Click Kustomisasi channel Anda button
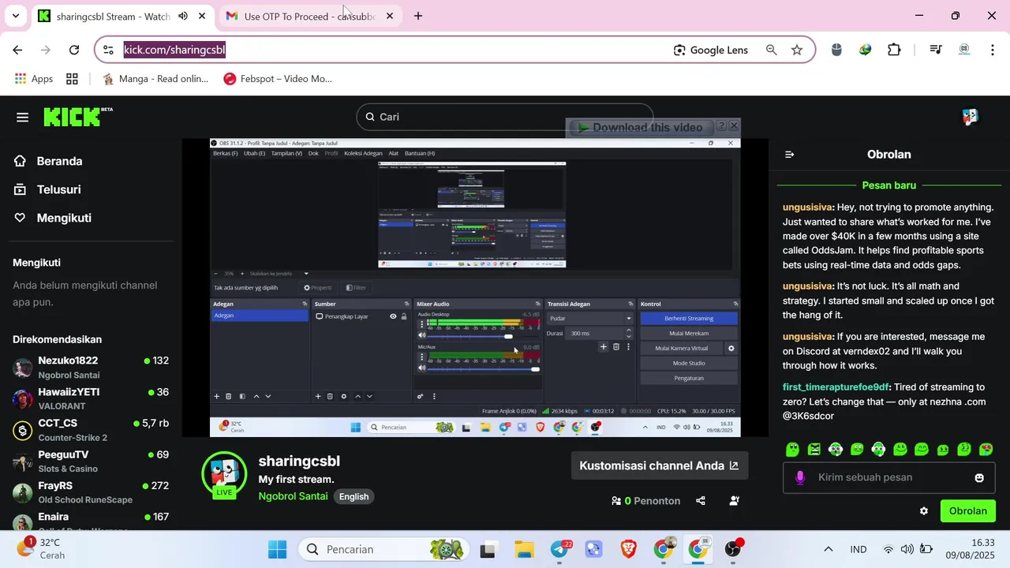Image resolution: width=1010 pixels, height=568 pixels. tap(659, 465)
